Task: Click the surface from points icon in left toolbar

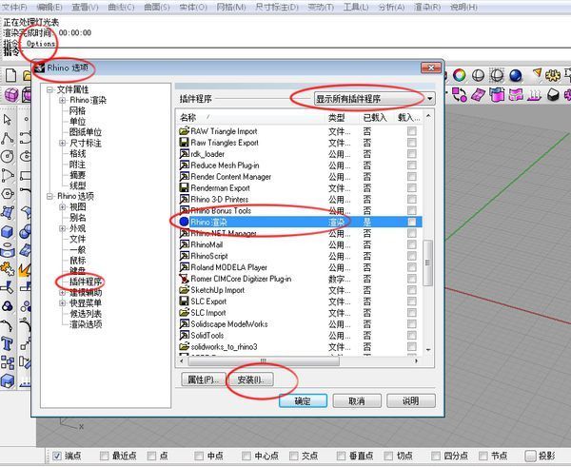Action: pyautogui.click(x=8, y=212)
